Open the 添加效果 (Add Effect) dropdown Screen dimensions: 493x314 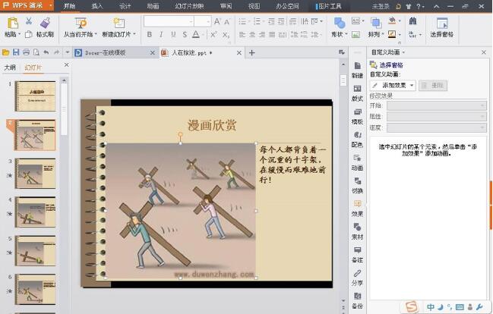point(393,85)
